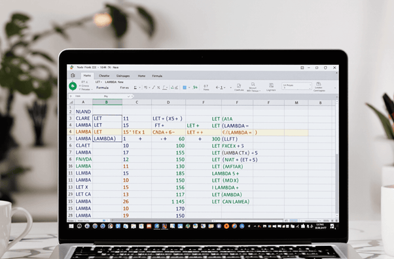Screen dimensions: 394x259
Task: Switch to the Firmula tab
Action: point(157,76)
